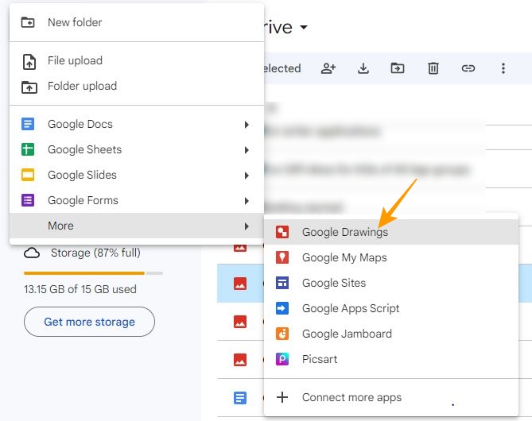
Task: Click the download toolbar icon
Action: click(x=363, y=68)
